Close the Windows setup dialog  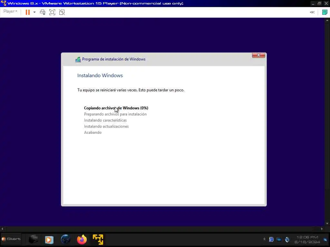(x=258, y=55)
